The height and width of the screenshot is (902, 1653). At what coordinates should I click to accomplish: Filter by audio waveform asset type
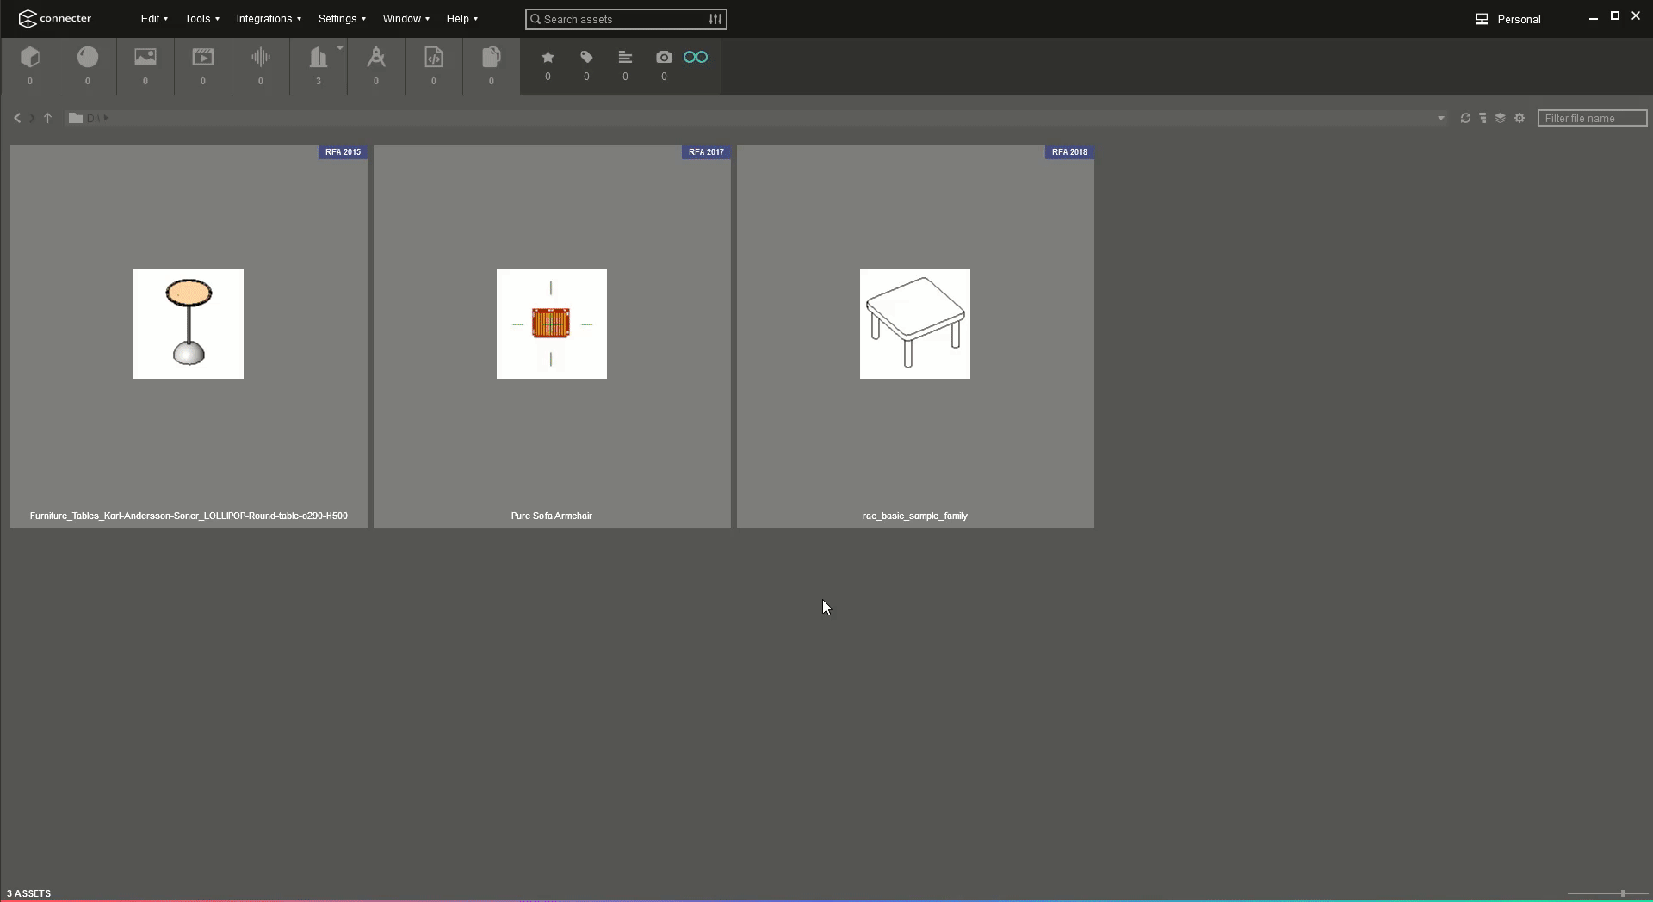coord(261,58)
